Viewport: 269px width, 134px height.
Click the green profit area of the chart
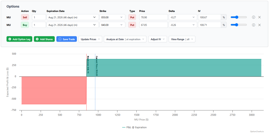click(174, 68)
